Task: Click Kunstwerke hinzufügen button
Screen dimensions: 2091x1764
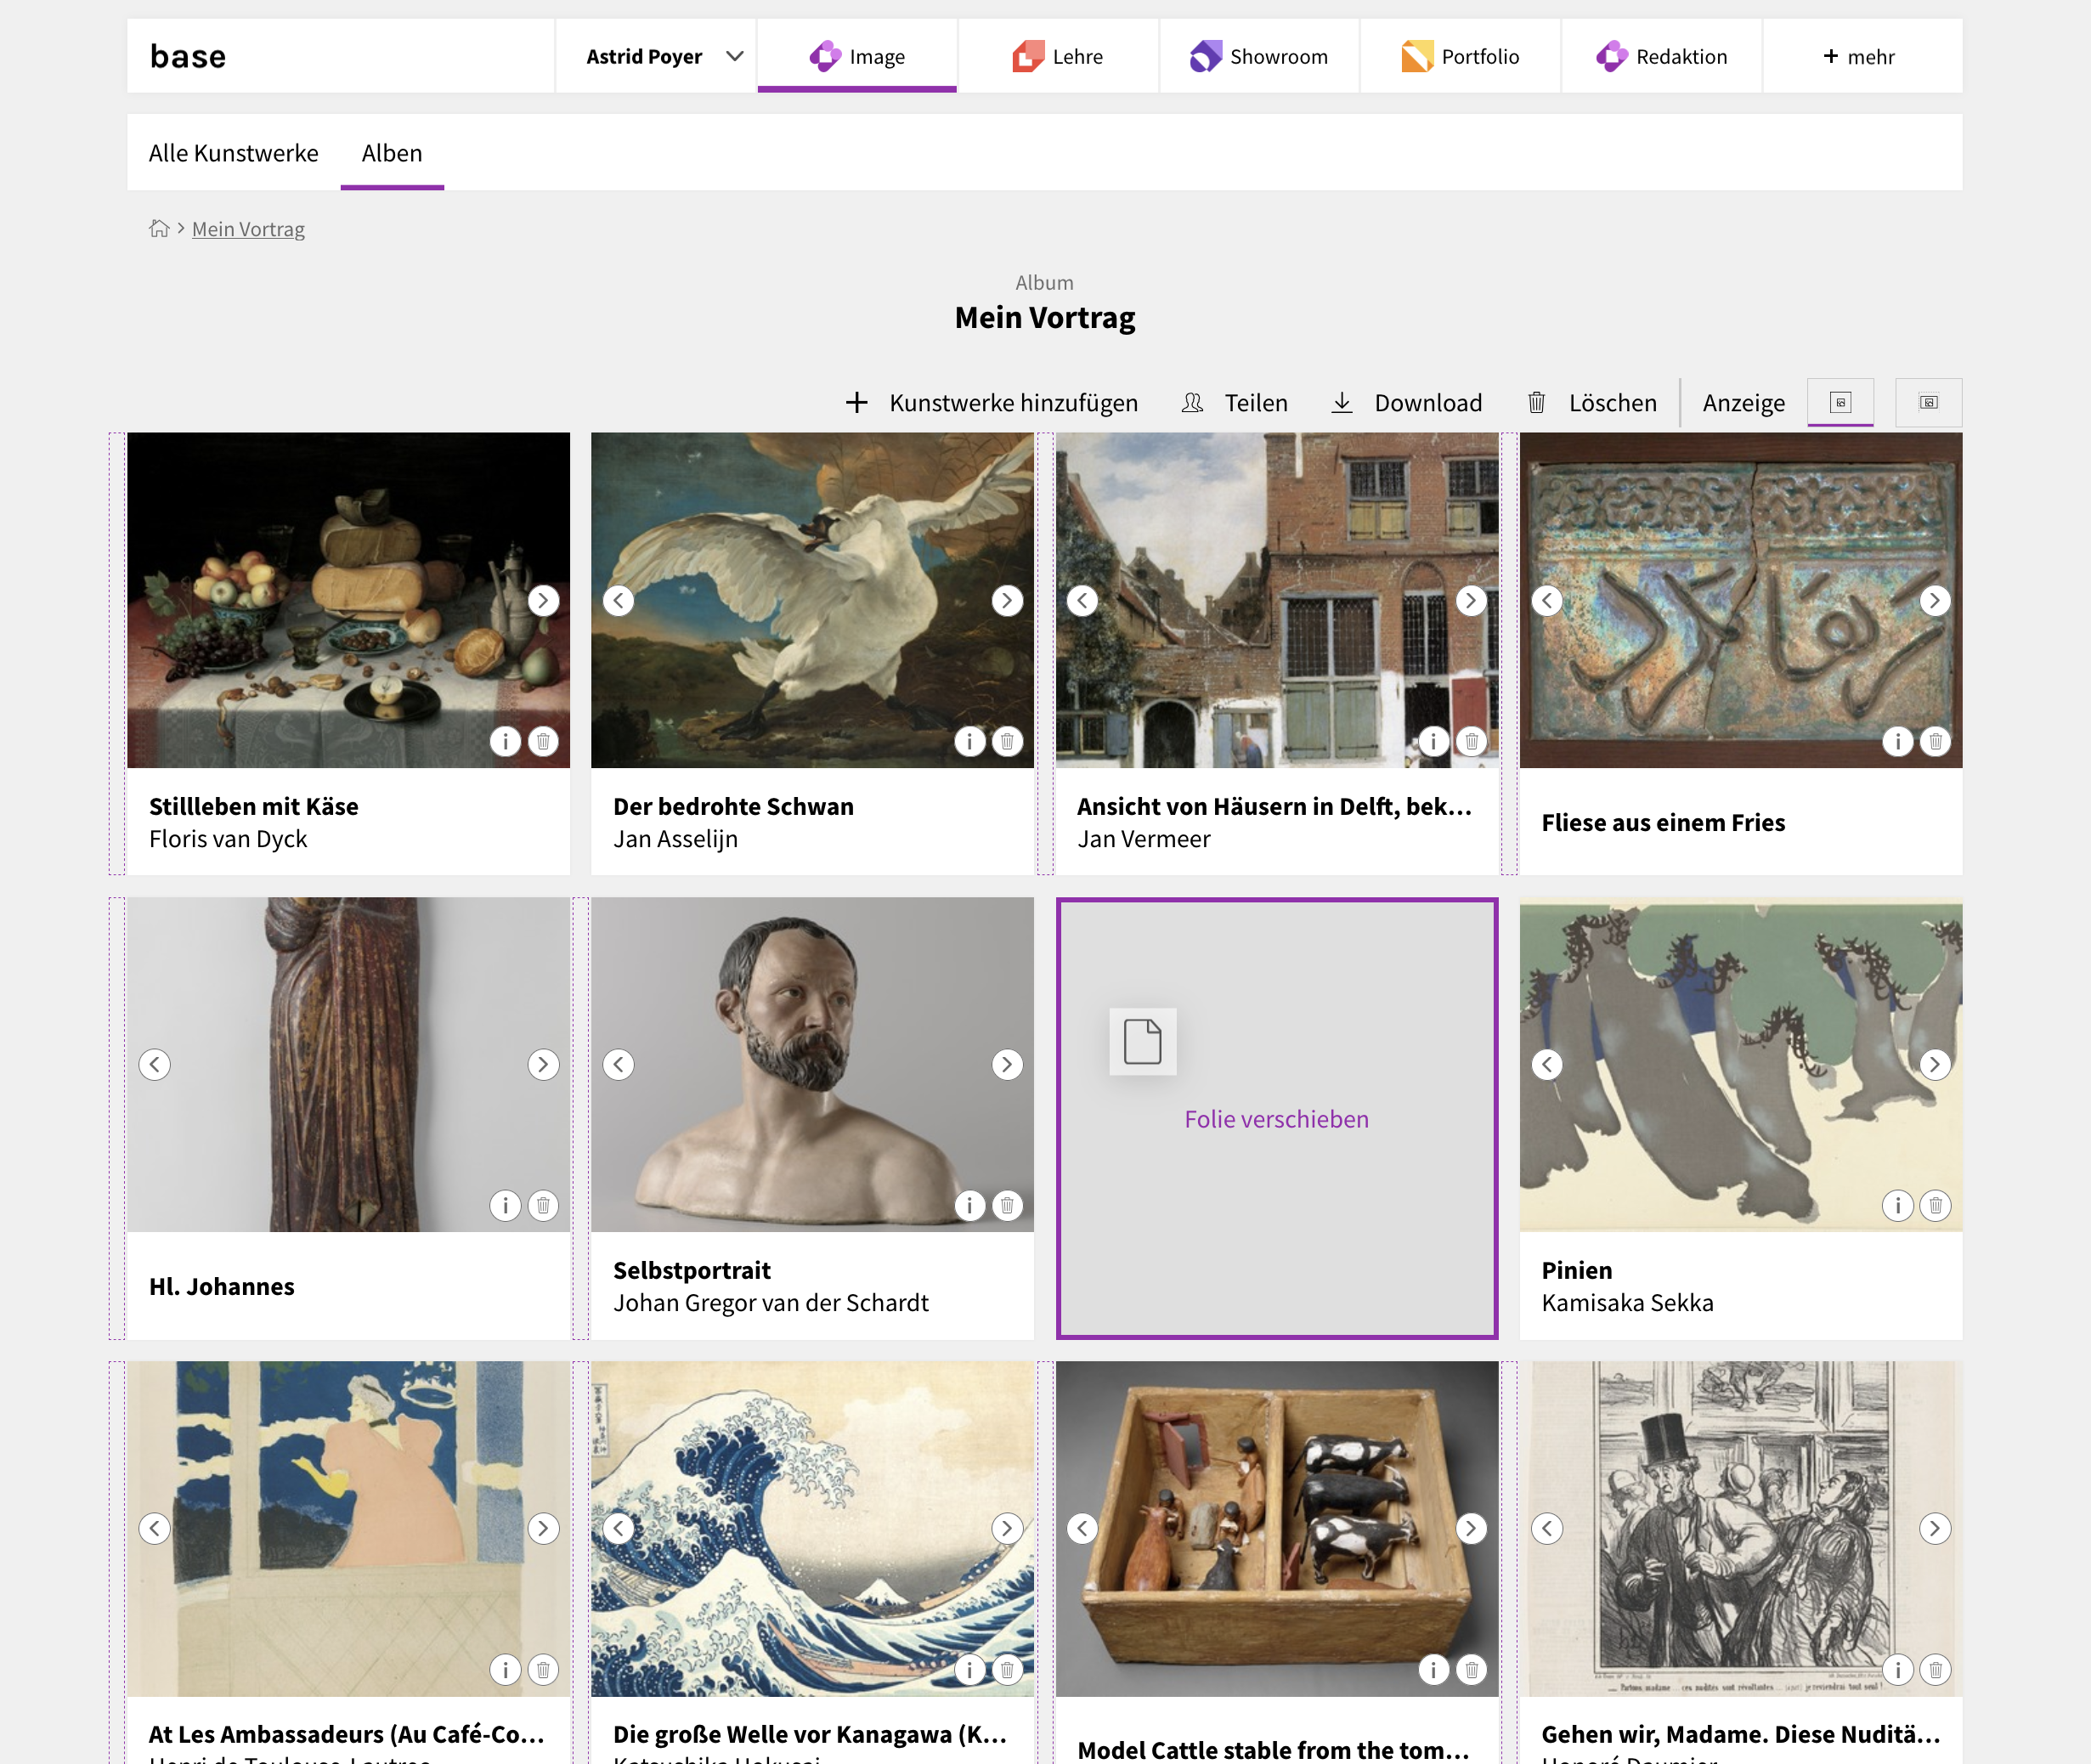Action: pos(991,402)
